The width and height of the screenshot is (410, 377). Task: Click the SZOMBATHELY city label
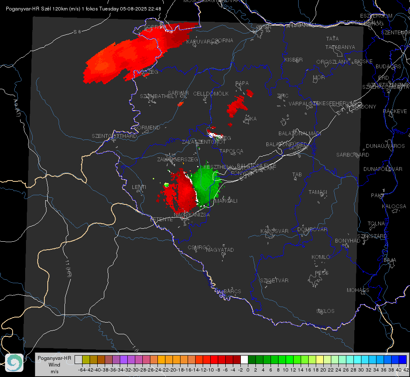[159, 96]
